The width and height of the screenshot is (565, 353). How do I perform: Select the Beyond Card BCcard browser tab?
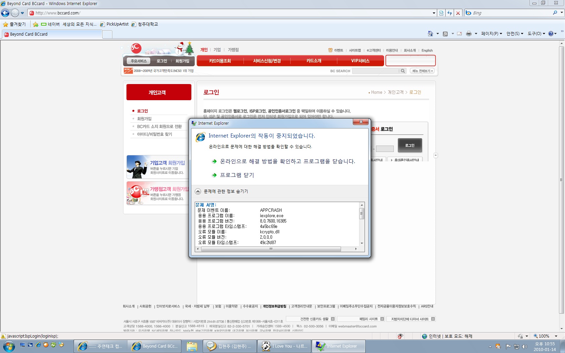pyautogui.click(x=52, y=34)
